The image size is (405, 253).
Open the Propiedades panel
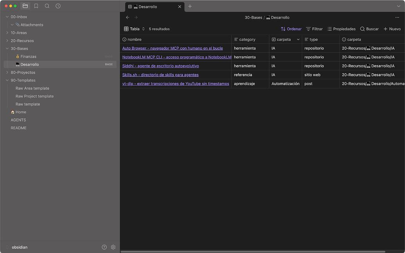(x=341, y=29)
